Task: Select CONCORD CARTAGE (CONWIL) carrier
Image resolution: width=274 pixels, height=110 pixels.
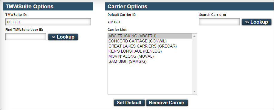Action: coord(150,41)
